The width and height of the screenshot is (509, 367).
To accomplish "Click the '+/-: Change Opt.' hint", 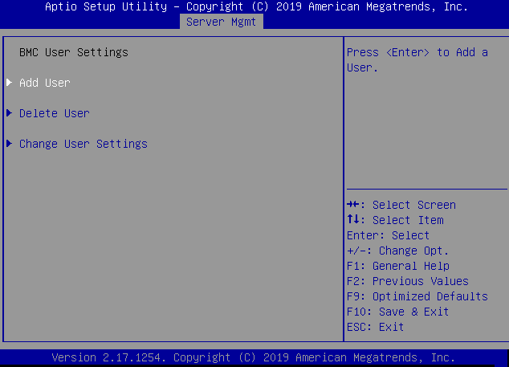I will 397,251.
